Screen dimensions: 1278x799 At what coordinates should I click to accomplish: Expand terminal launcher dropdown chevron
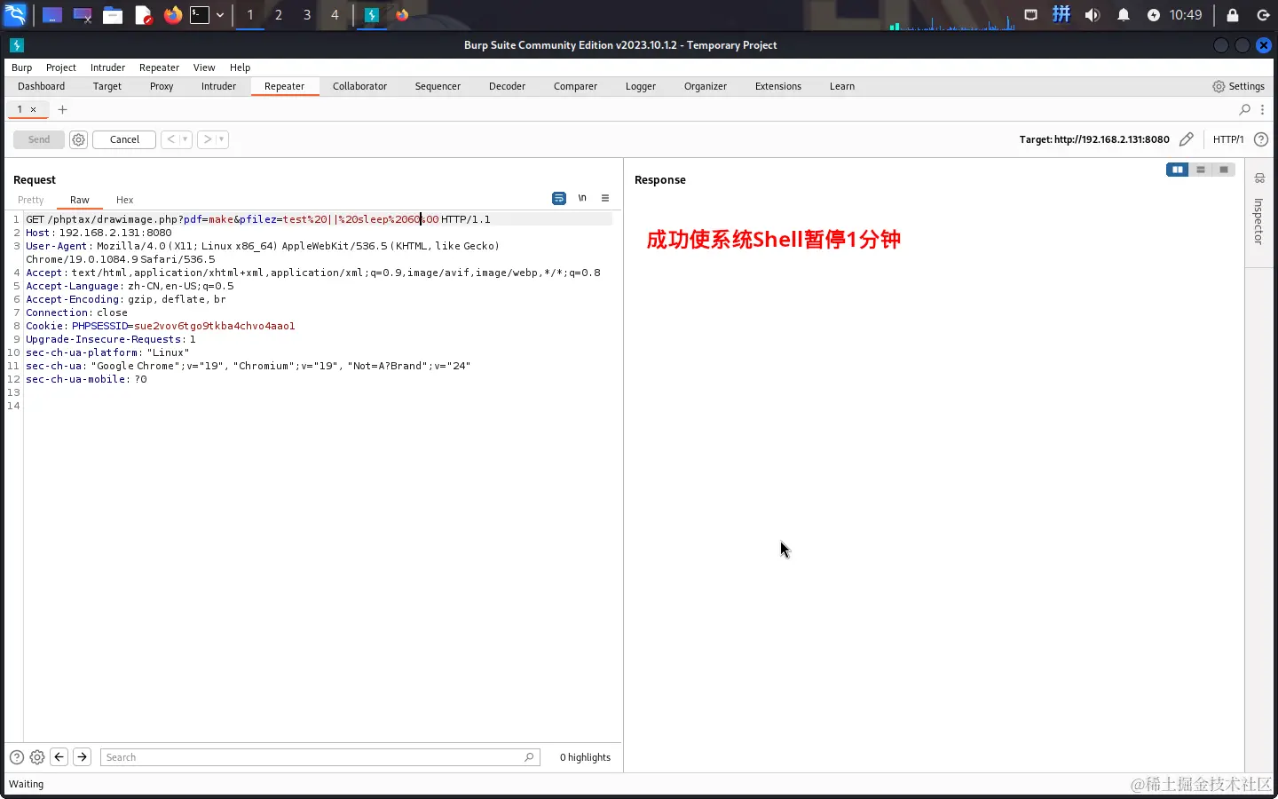pyautogui.click(x=220, y=15)
